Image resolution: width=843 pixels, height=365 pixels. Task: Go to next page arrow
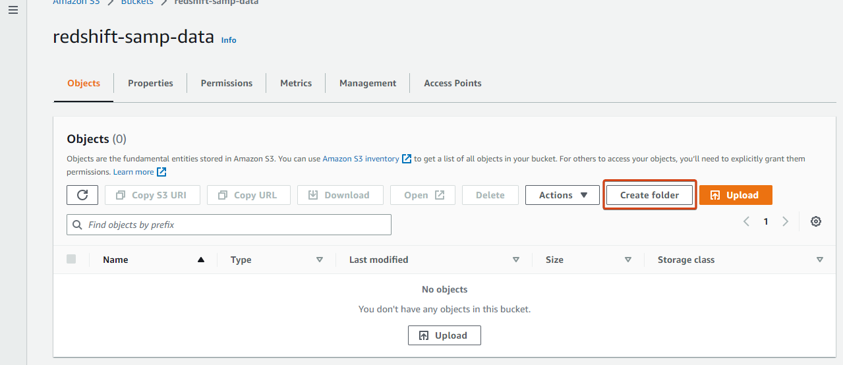point(785,221)
